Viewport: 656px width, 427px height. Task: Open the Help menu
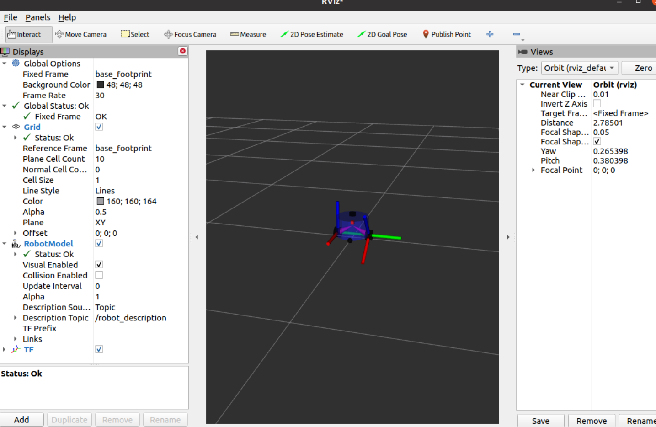pos(67,17)
